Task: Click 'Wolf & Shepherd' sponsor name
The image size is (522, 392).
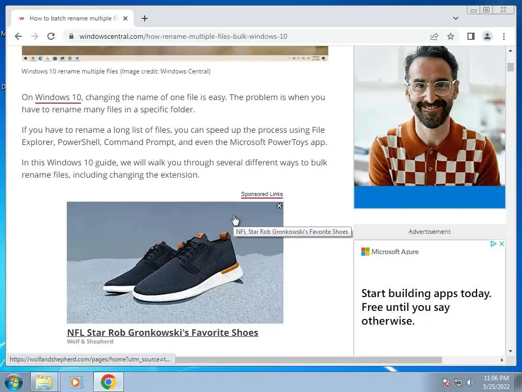Action: coord(90,341)
